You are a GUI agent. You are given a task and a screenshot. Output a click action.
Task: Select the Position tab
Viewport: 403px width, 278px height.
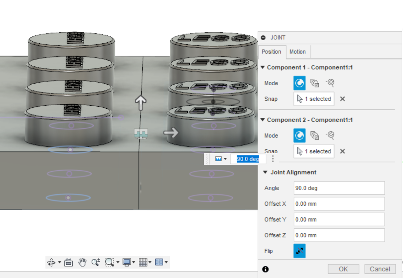pos(272,52)
